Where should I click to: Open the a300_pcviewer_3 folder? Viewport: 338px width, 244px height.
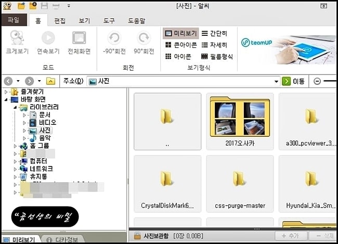pos(308,121)
